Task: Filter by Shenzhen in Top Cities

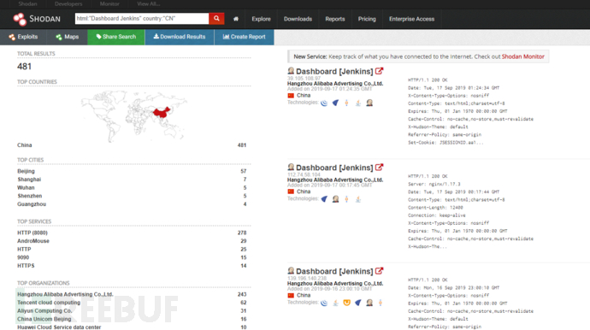Action: [29, 196]
